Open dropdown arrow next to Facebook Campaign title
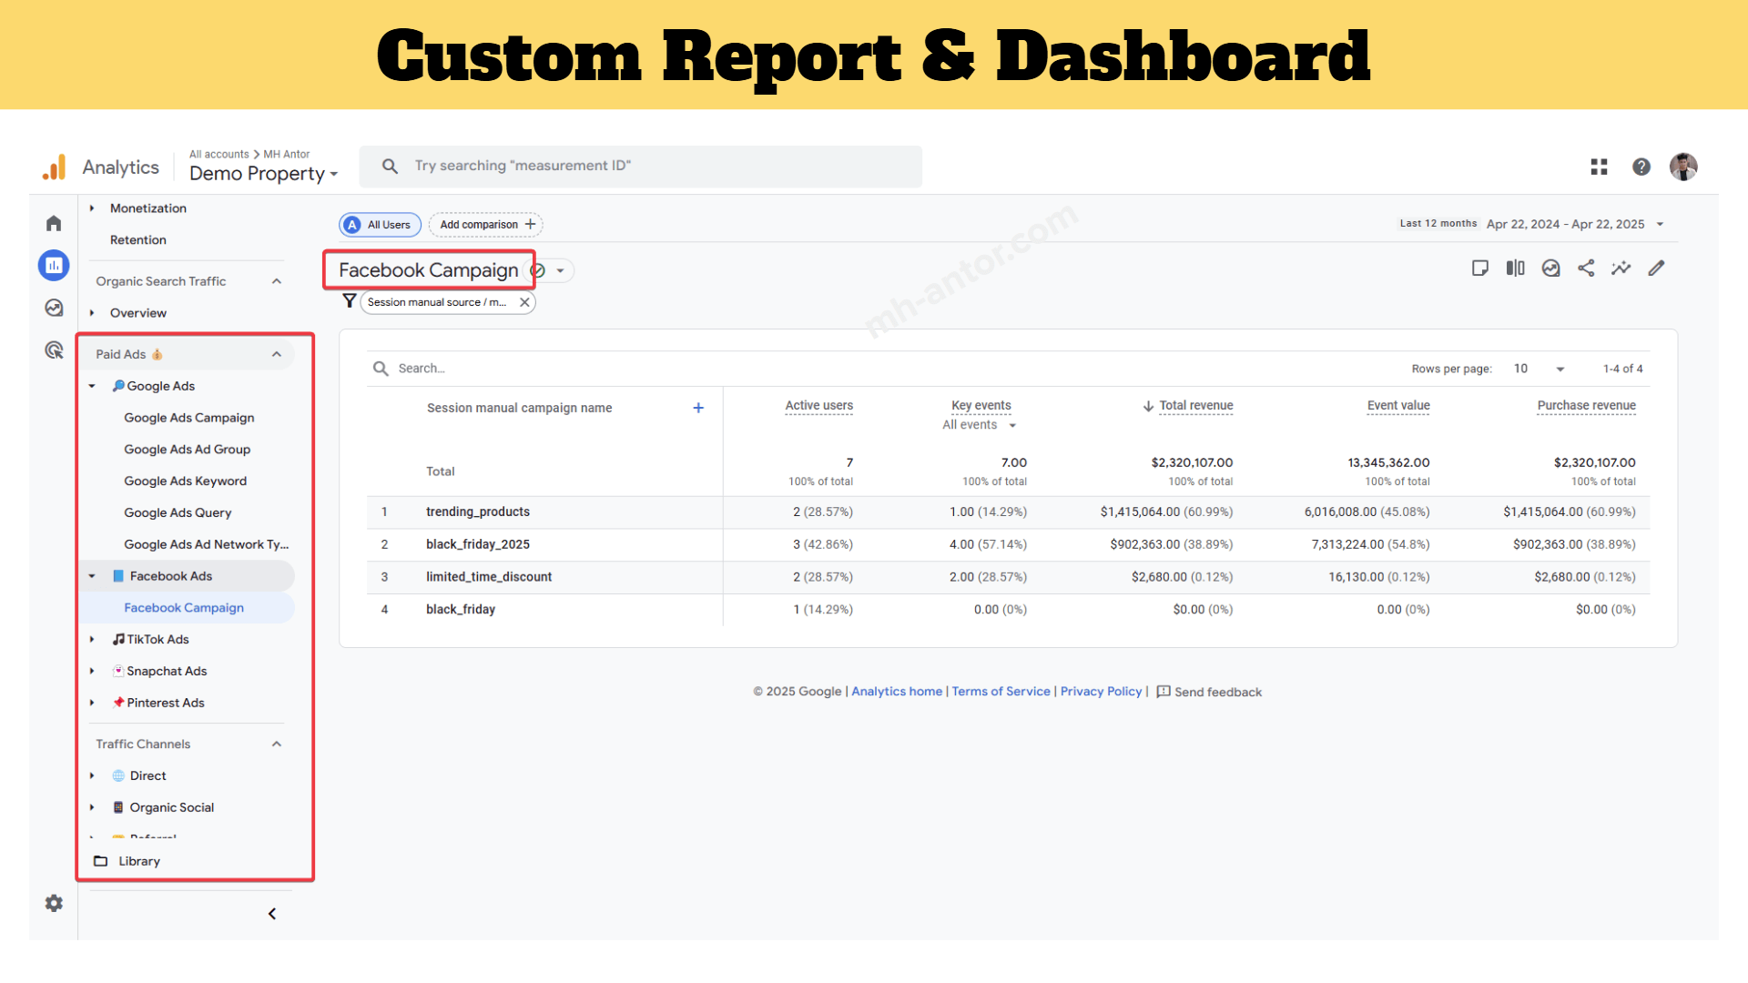Screen dimensions: 1748x983 click(x=561, y=270)
